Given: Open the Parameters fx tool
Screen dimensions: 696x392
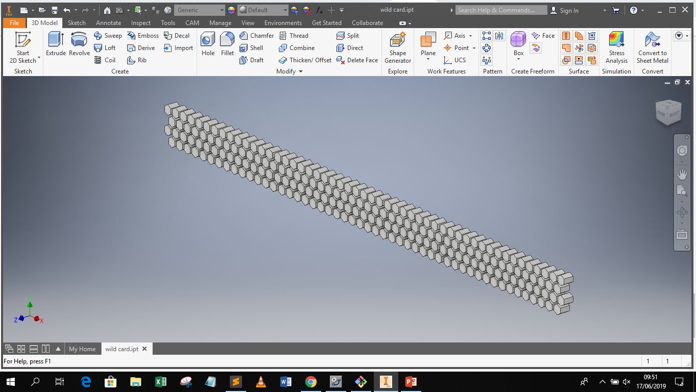Looking at the screenshot, I should coord(320,10).
